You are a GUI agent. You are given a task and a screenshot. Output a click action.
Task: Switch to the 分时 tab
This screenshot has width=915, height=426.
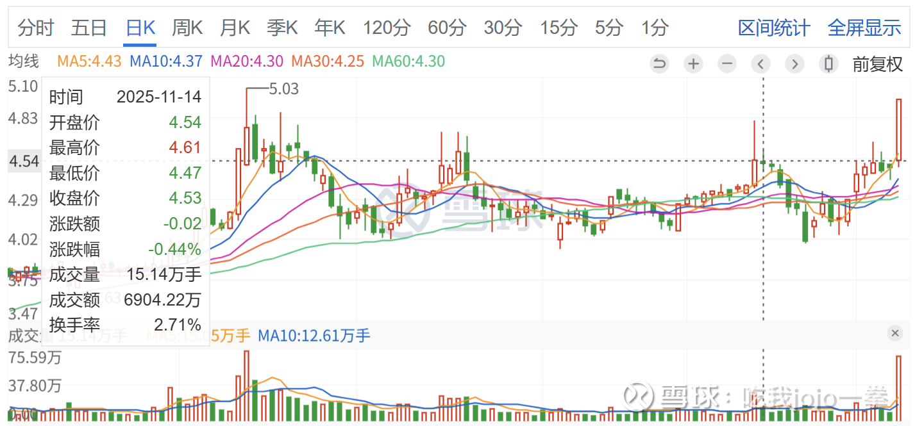[36, 28]
